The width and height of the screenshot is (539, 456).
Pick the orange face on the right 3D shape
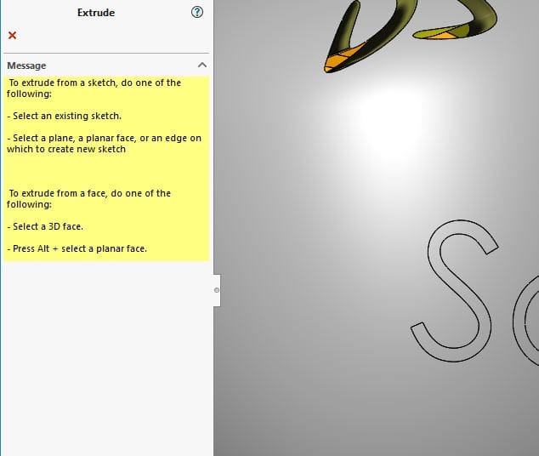434,34
